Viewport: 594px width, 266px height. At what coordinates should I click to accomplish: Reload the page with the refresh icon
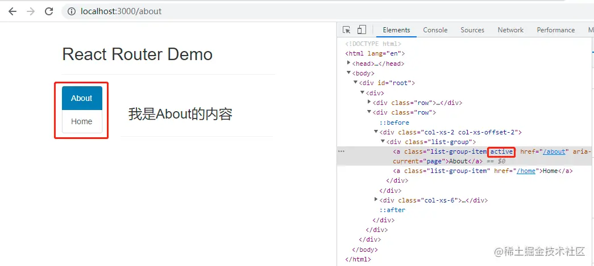[49, 11]
